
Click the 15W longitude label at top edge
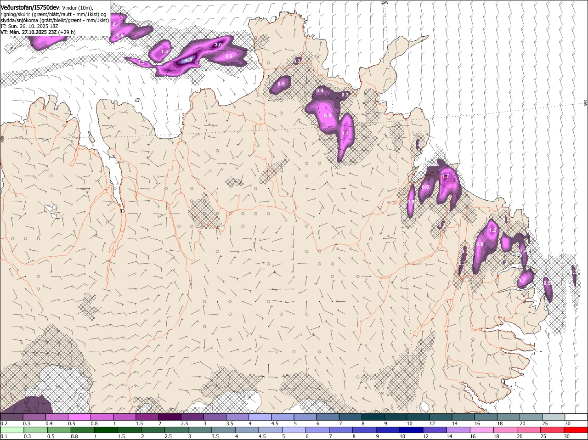(385, 2)
